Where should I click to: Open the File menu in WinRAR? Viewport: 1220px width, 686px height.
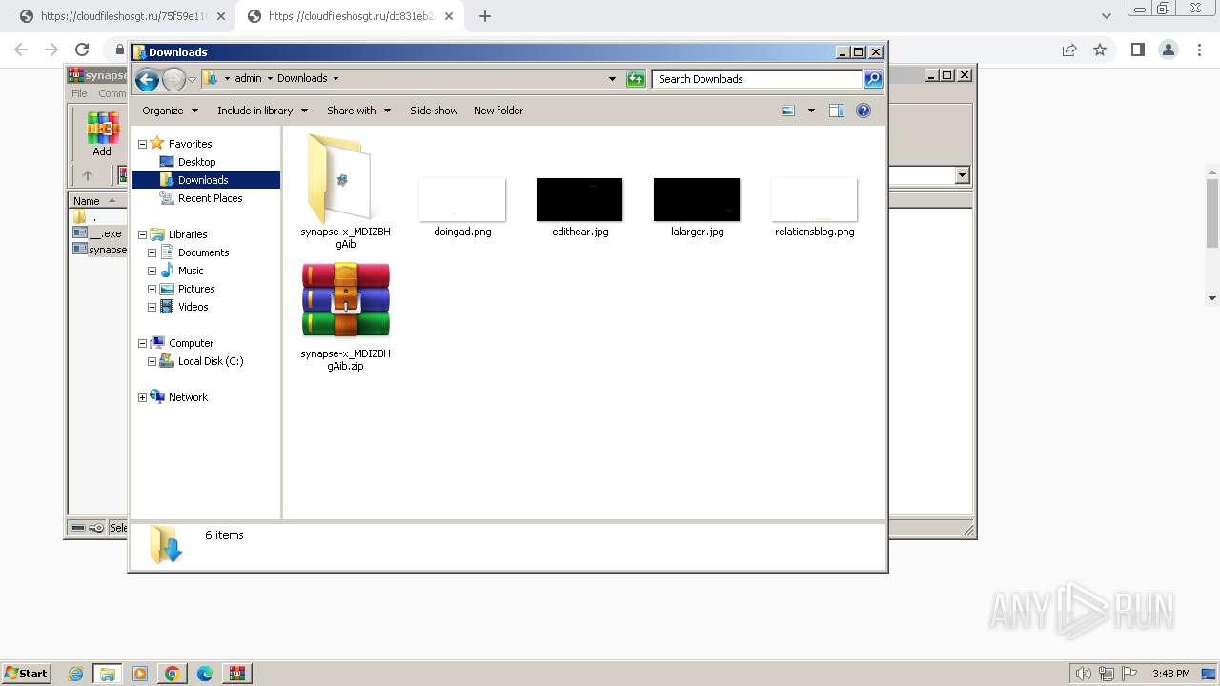pyautogui.click(x=79, y=93)
